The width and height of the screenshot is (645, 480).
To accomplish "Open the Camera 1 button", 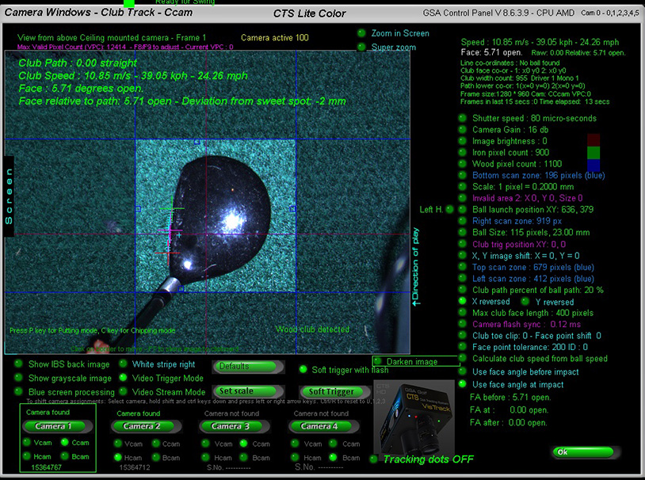I will 57,426.
